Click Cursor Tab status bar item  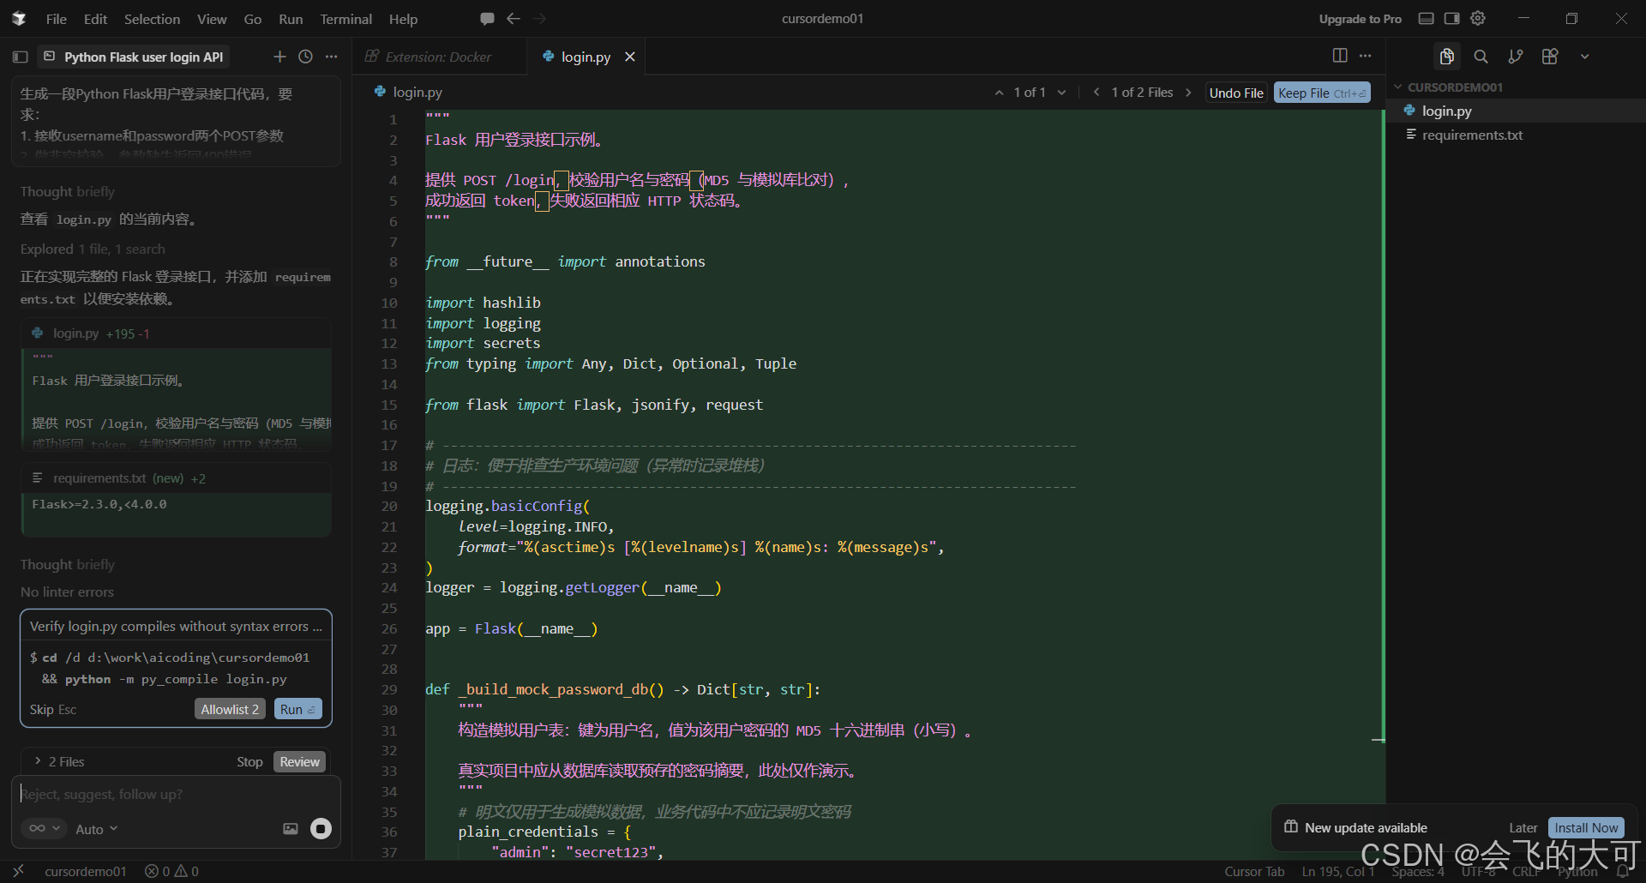coord(1254,871)
